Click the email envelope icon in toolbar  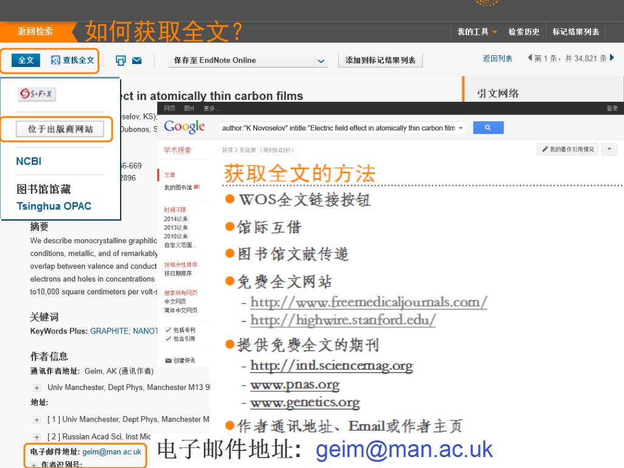point(137,60)
